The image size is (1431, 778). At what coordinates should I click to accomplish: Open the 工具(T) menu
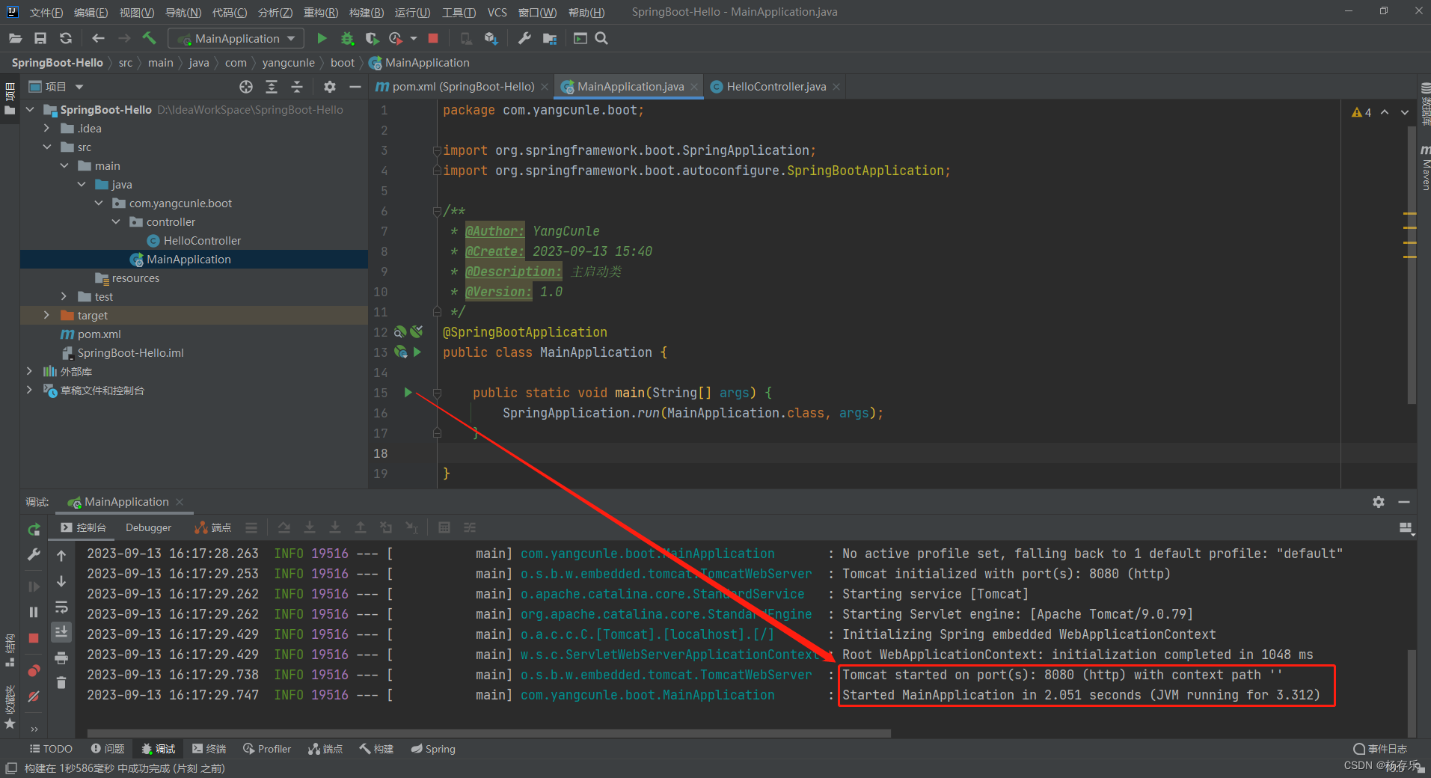(459, 12)
